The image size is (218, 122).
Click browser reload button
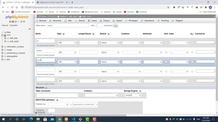click(x=12, y=7)
